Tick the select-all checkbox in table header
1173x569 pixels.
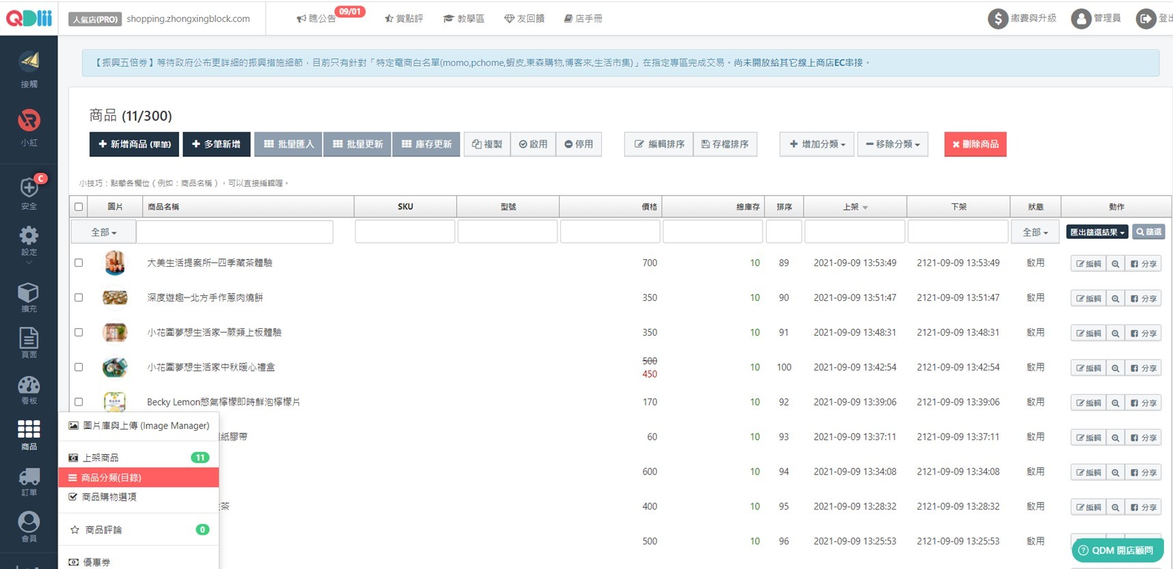coord(79,207)
